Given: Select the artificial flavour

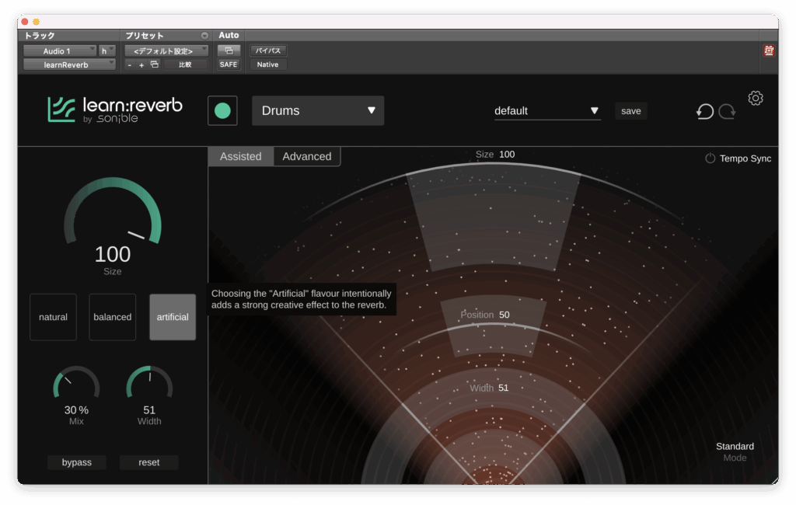Looking at the screenshot, I should (173, 317).
